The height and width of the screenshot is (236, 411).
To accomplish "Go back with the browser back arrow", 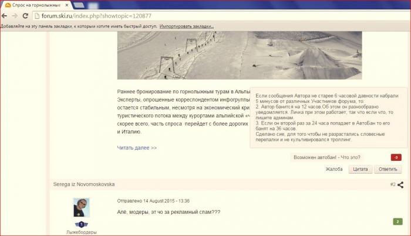I will coord(4,16).
